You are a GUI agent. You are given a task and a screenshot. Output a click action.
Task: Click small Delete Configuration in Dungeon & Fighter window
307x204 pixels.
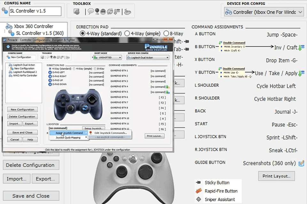click(x=22, y=117)
